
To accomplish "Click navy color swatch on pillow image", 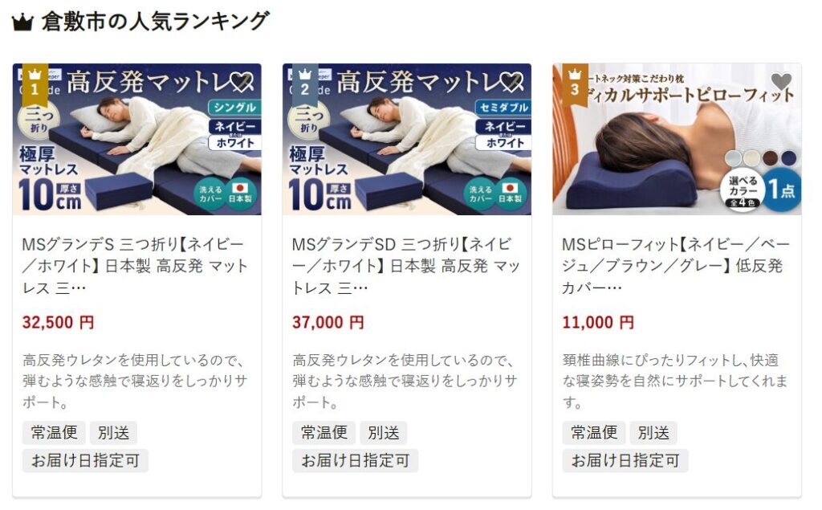I will [788, 157].
